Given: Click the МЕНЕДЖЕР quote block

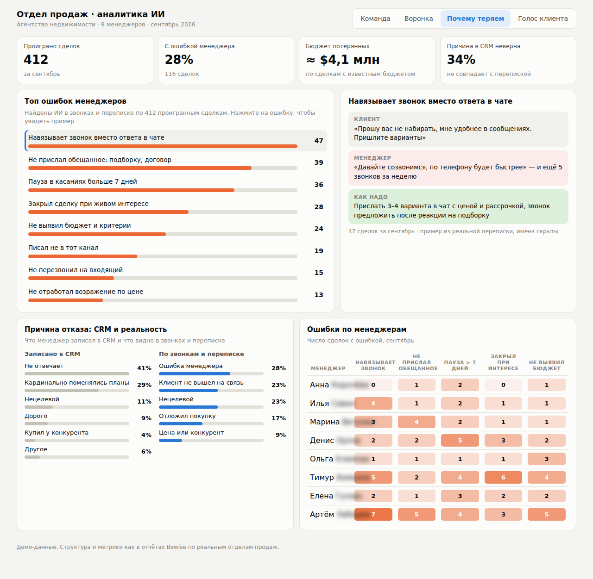Looking at the screenshot, I should click(x=458, y=168).
